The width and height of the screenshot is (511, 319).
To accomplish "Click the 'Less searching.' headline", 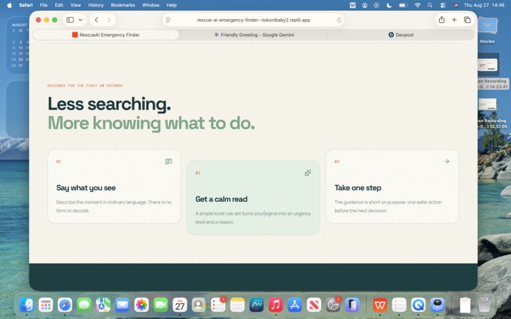I will coord(110,104).
